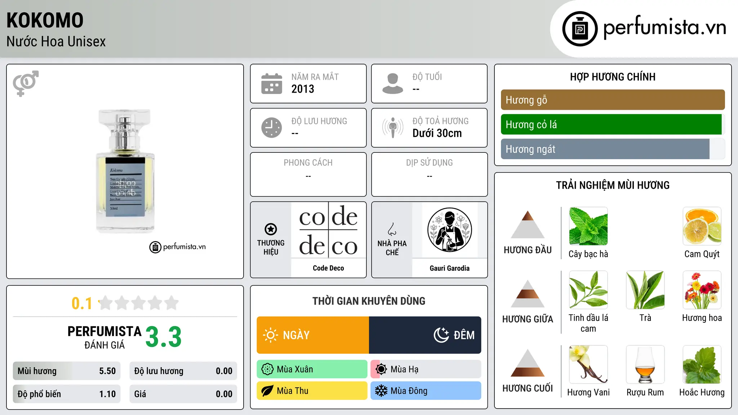Click the leaf icon for Mùa Thu

267,391
